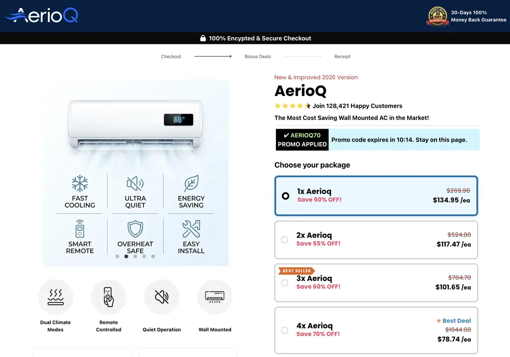Select the 2x Aerioq package radio button
The width and height of the screenshot is (510, 357).
[285, 240]
